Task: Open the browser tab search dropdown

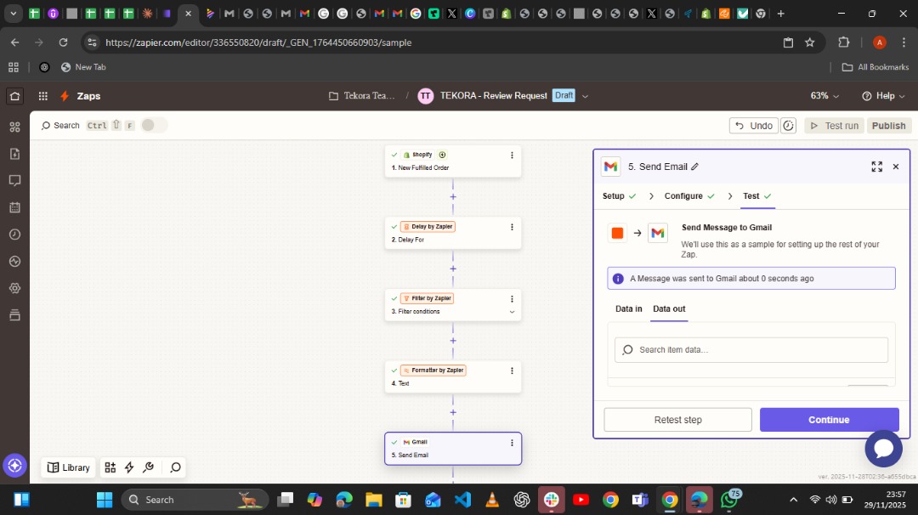Action: (13, 14)
